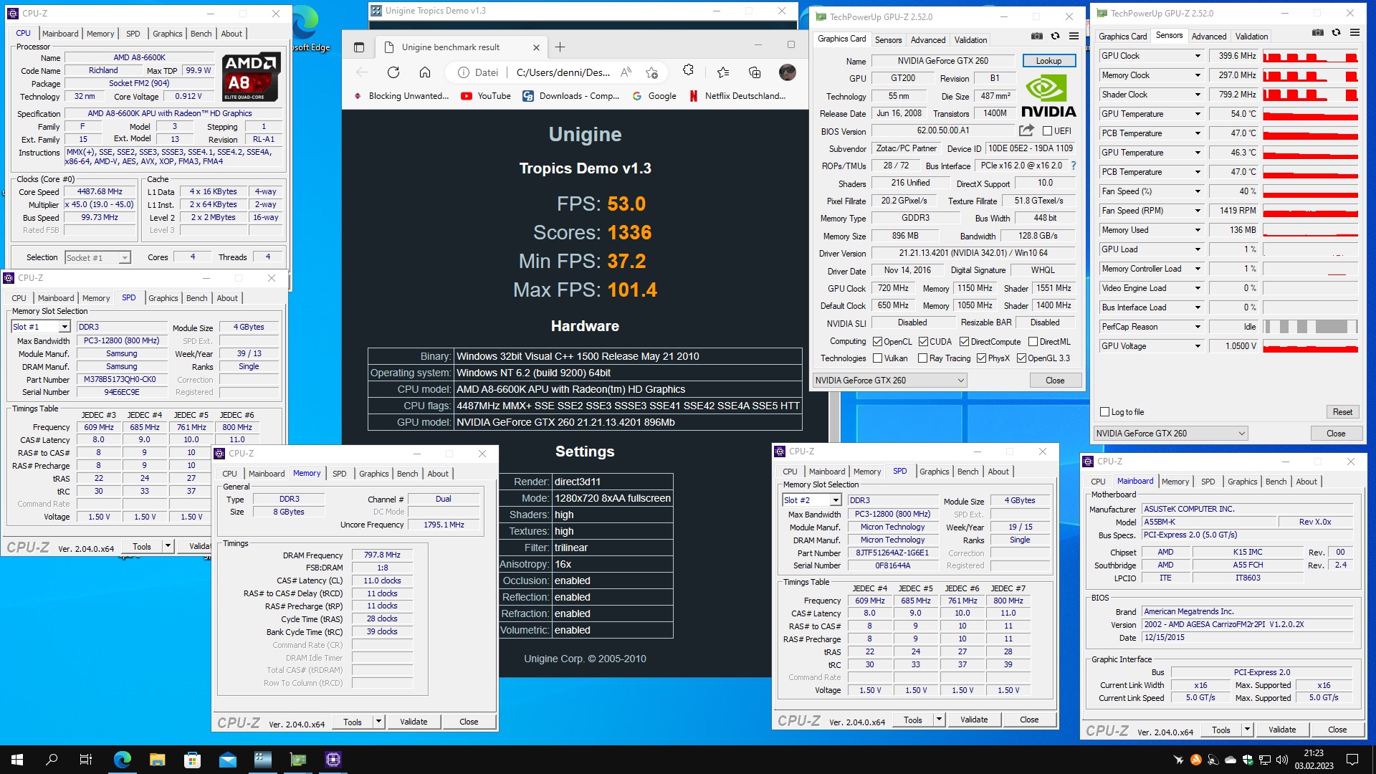Open the Edge extensions puzzle icon
The height and width of the screenshot is (774, 1376).
pyautogui.click(x=688, y=70)
